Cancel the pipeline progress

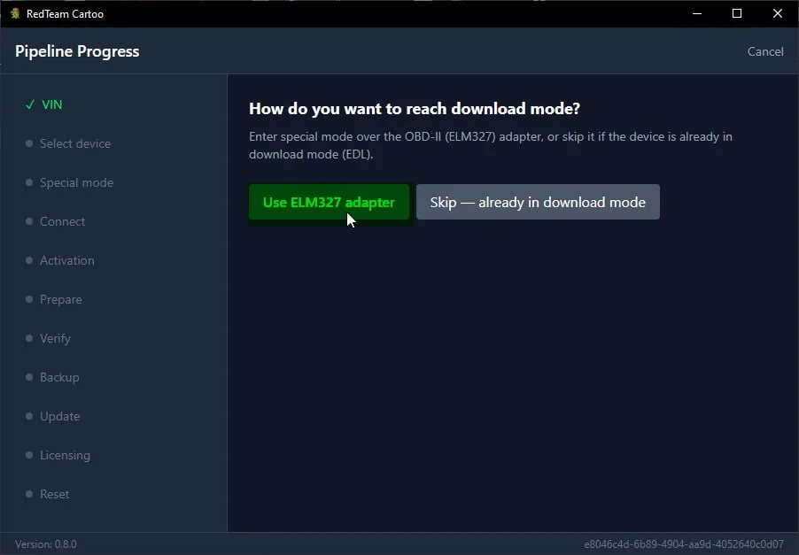[764, 51]
